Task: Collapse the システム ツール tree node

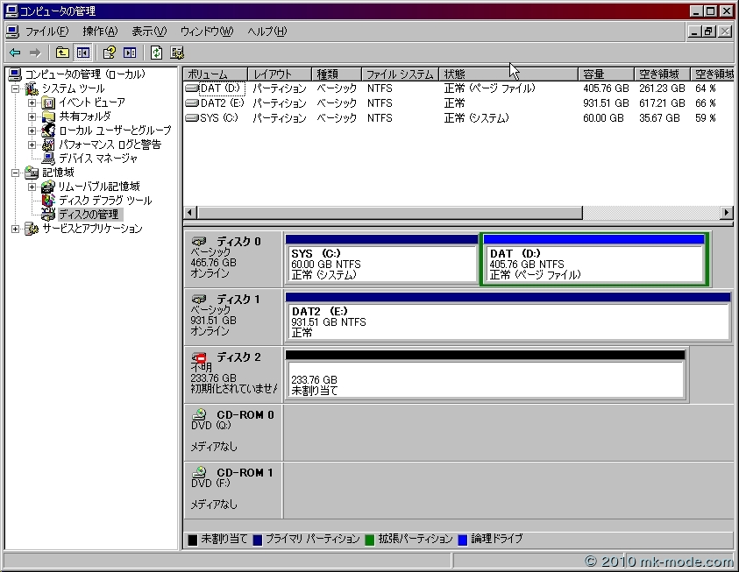Action: [16, 88]
